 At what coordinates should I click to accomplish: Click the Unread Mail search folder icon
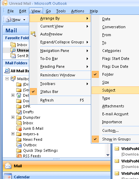13,50
